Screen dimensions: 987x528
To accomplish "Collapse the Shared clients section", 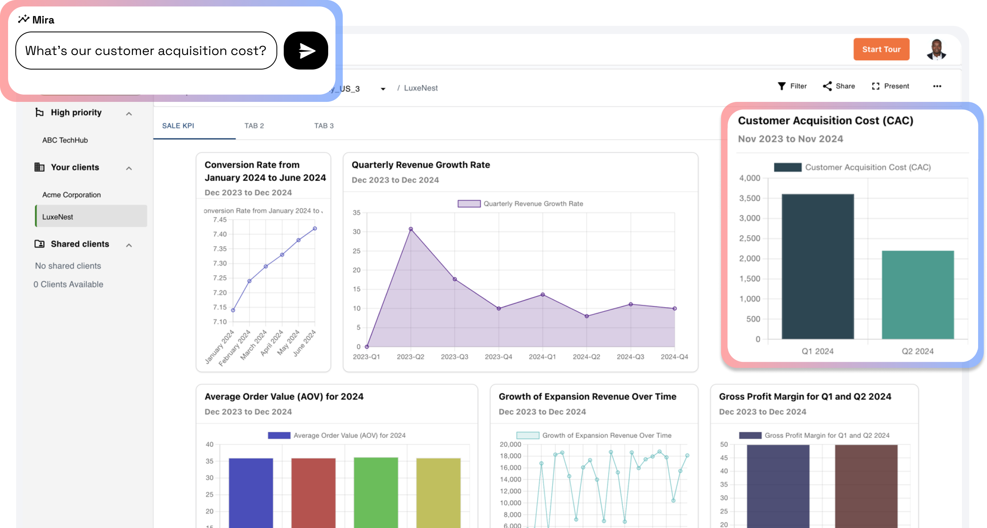I will pyautogui.click(x=129, y=245).
